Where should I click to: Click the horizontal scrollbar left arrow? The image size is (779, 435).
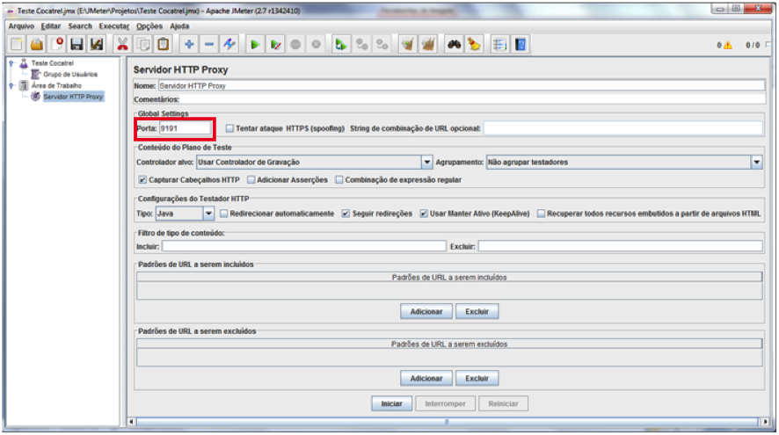132,422
